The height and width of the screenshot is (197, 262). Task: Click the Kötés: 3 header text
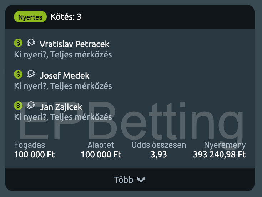click(x=66, y=17)
